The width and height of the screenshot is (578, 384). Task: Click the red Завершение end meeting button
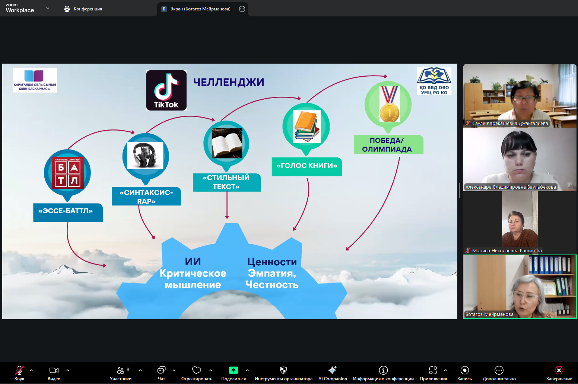pos(559,370)
